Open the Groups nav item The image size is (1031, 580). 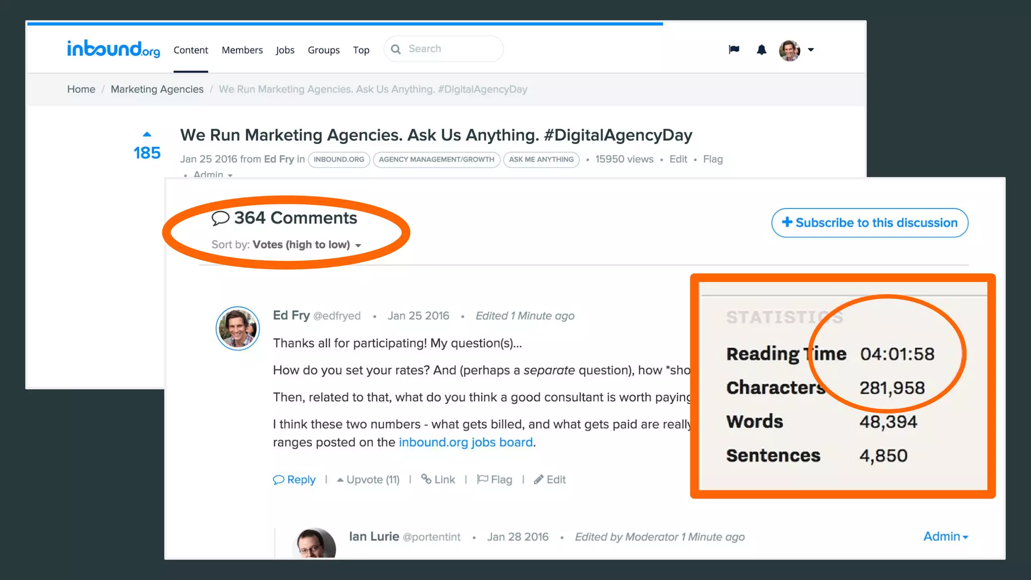324,50
